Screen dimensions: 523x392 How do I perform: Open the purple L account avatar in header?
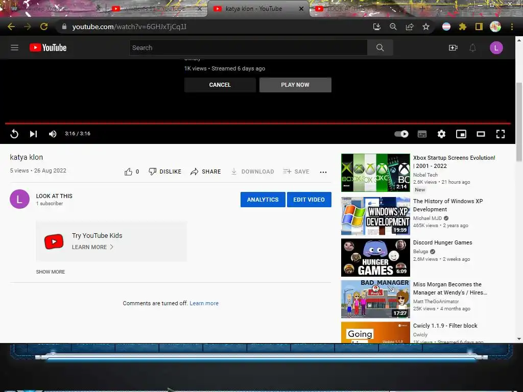tap(496, 48)
